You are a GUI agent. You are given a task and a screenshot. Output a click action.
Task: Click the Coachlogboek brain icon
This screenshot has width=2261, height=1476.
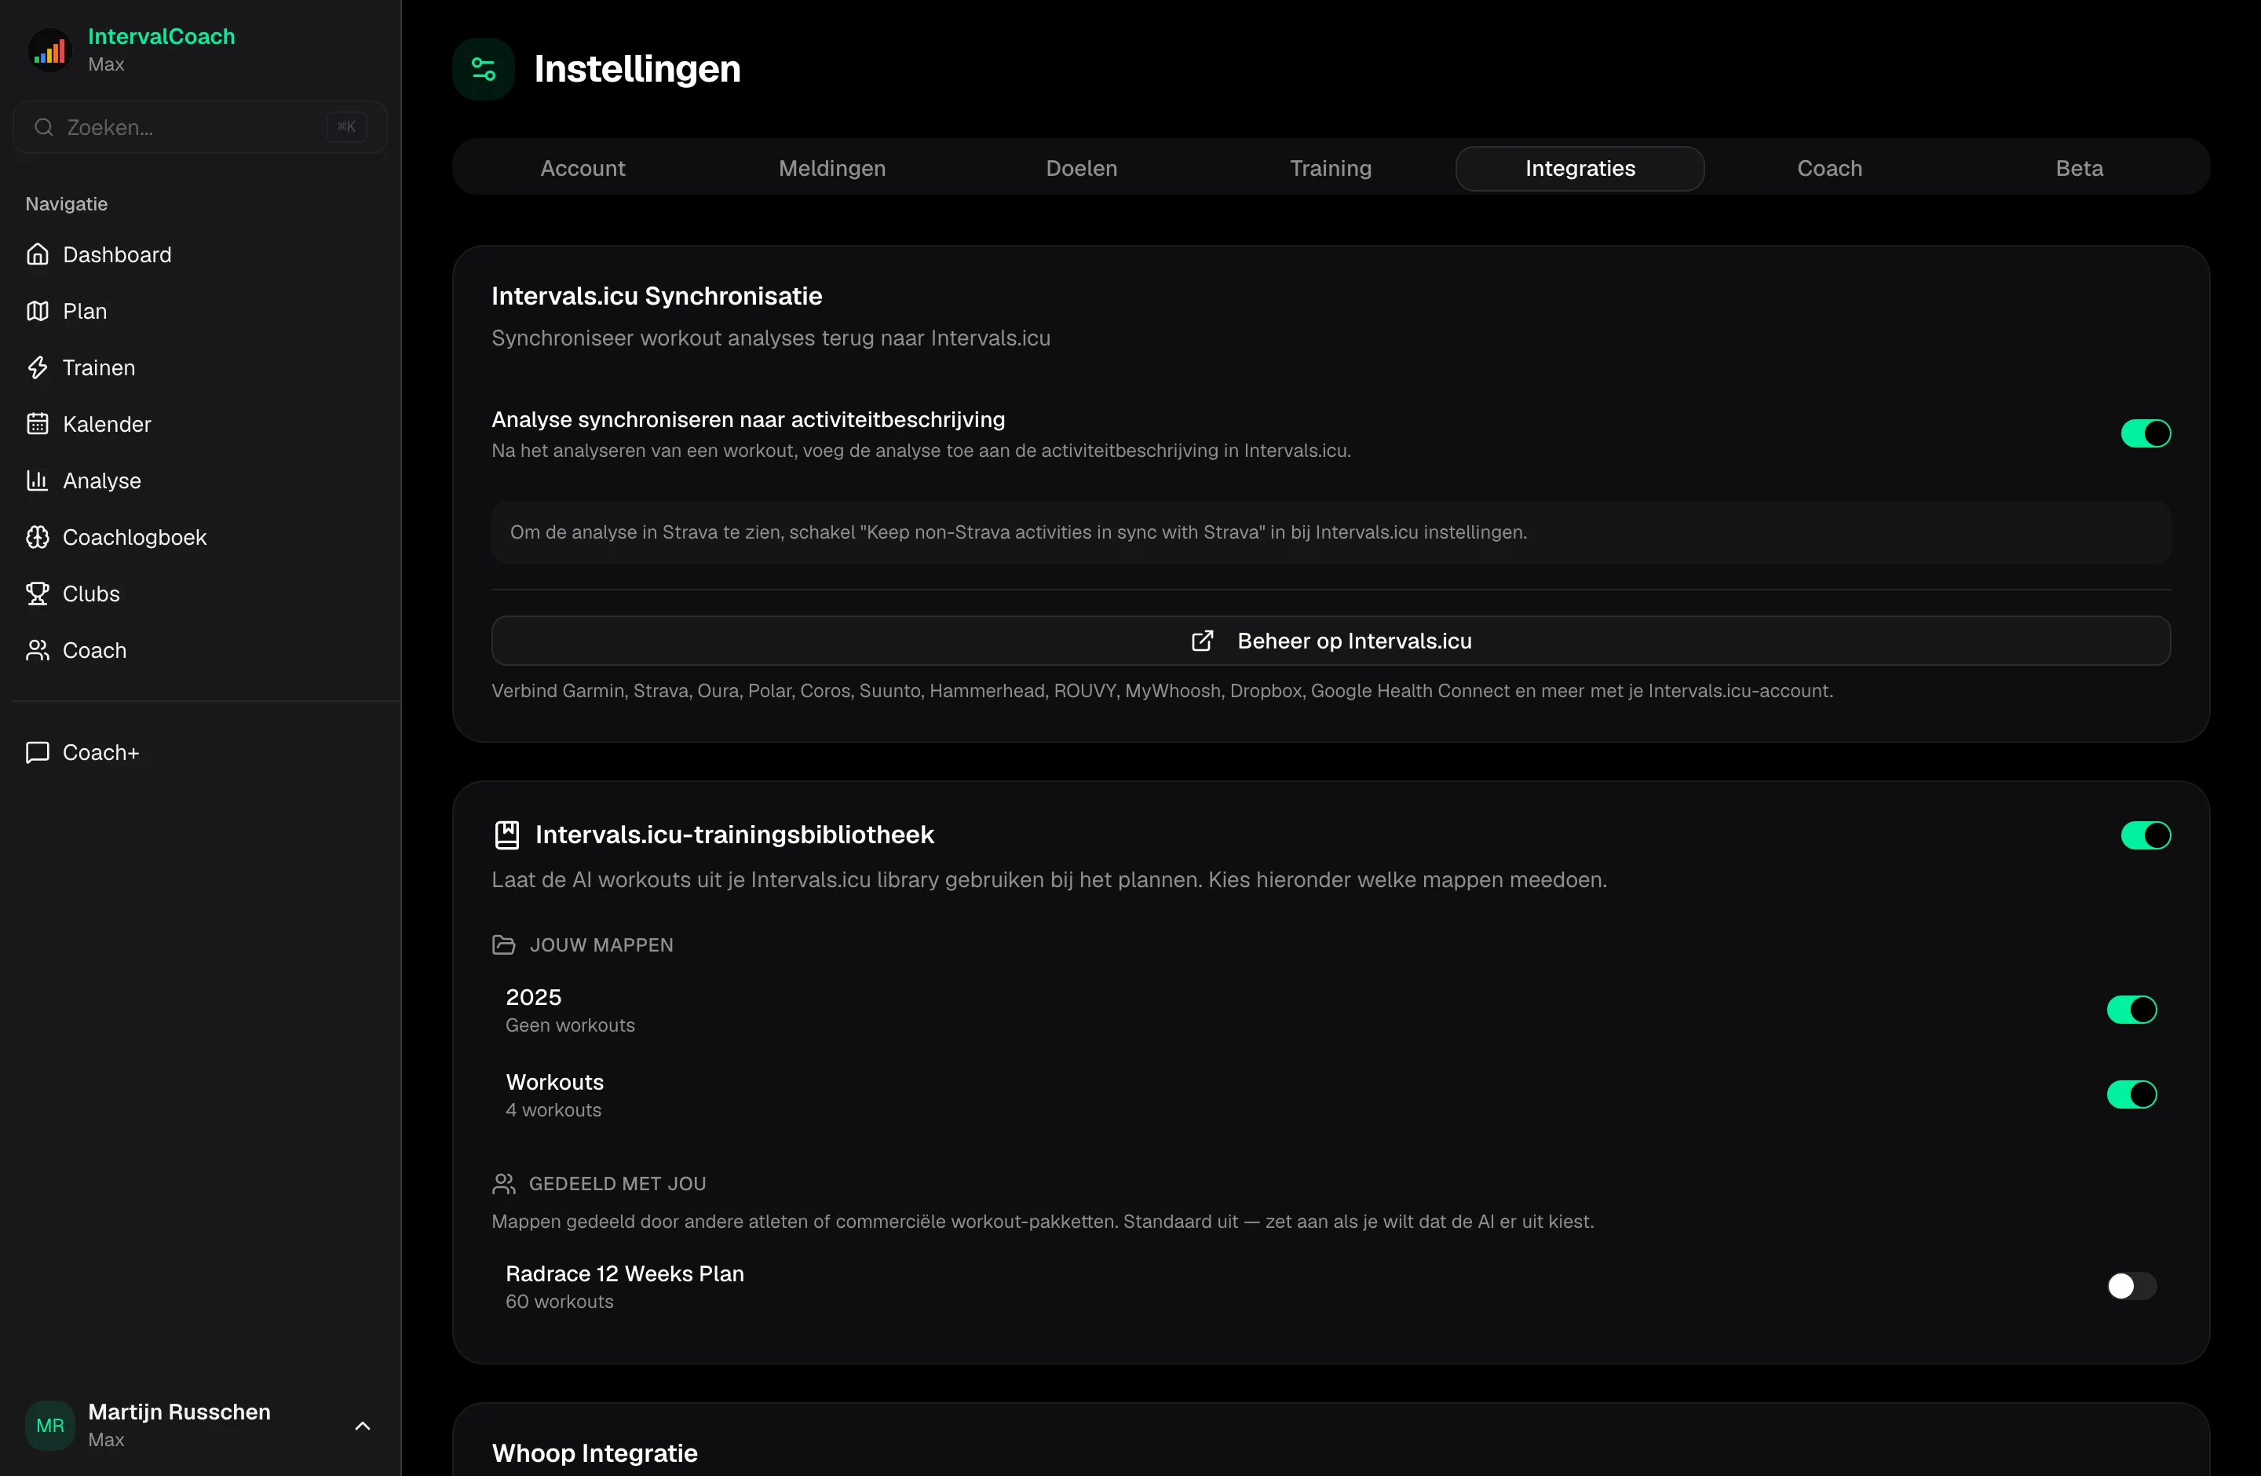point(38,537)
